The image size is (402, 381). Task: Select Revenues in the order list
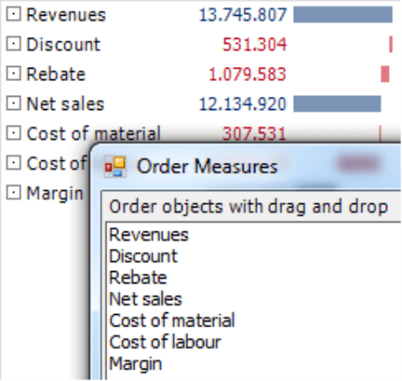click(x=149, y=235)
